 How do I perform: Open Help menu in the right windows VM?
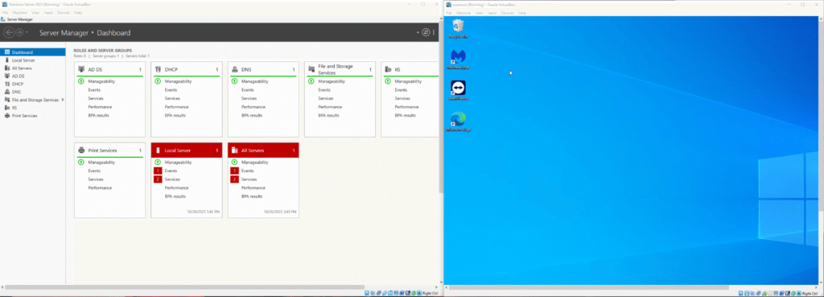(522, 13)
